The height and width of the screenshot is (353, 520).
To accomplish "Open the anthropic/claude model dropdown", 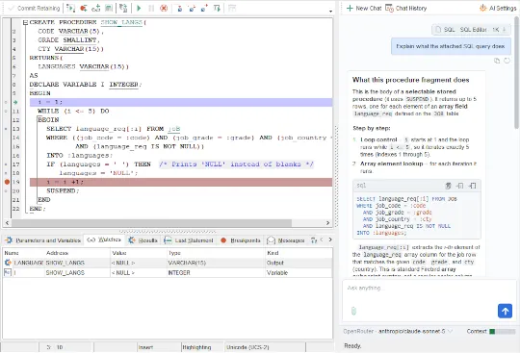I will (x=415, y=331).
